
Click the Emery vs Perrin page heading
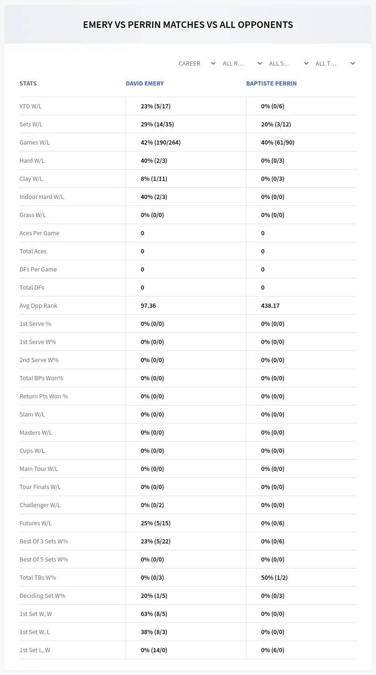point(188,25)
